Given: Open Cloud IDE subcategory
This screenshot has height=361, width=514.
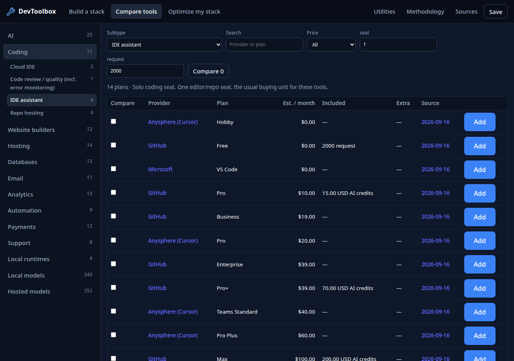Looking at the screenshot, I should (x=52, y=67).
